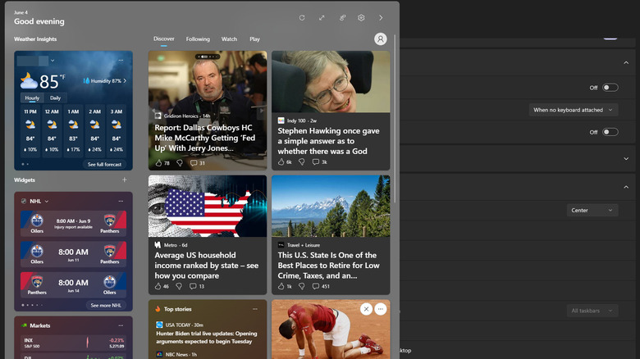640x359 pixels.
Task: Select Daily weather view
Action: 55,98
